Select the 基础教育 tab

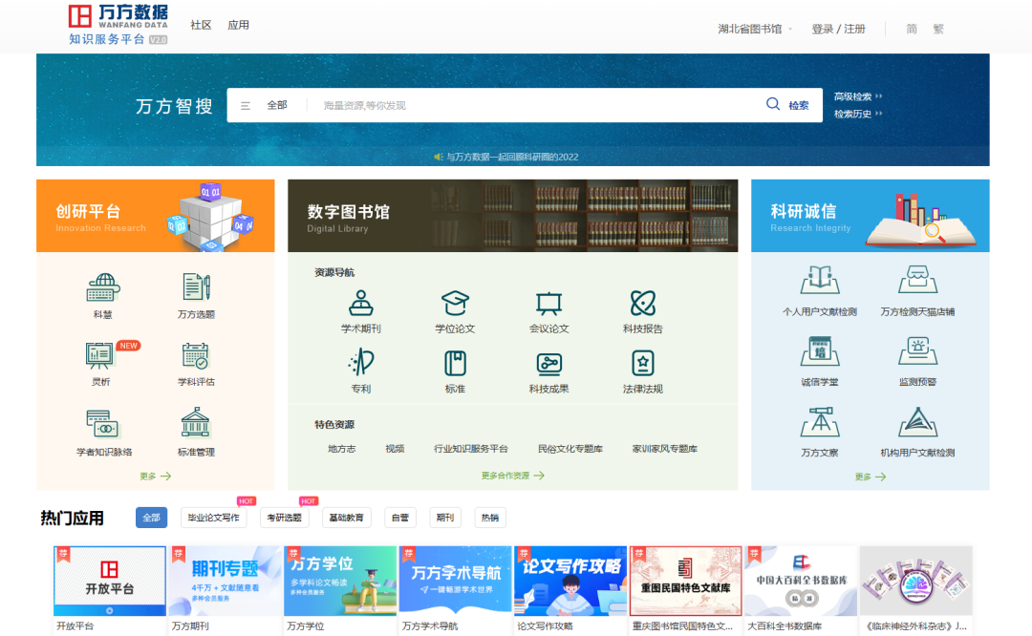[346, 518]
